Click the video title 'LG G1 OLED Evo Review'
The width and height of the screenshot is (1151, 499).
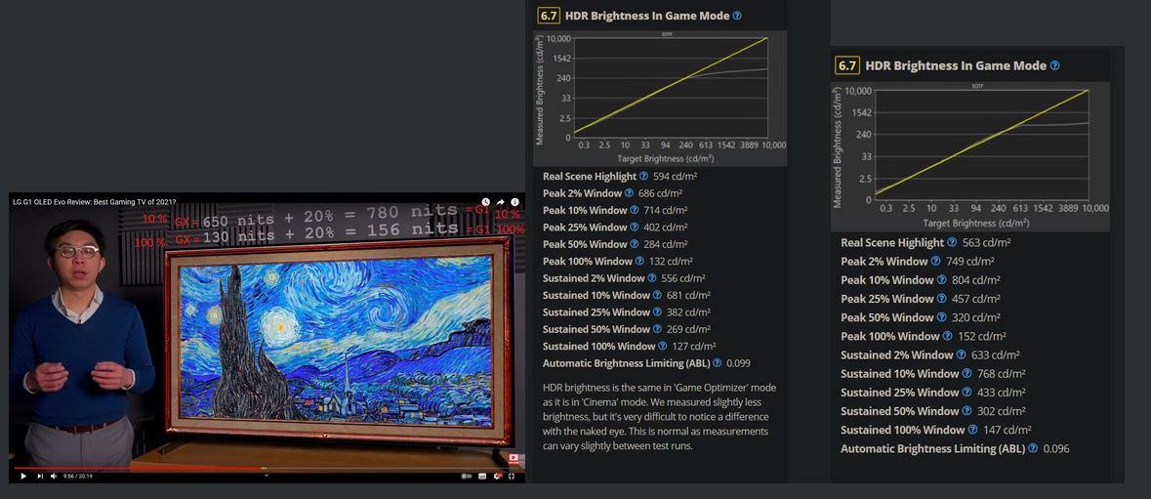[x=95, y=202]
